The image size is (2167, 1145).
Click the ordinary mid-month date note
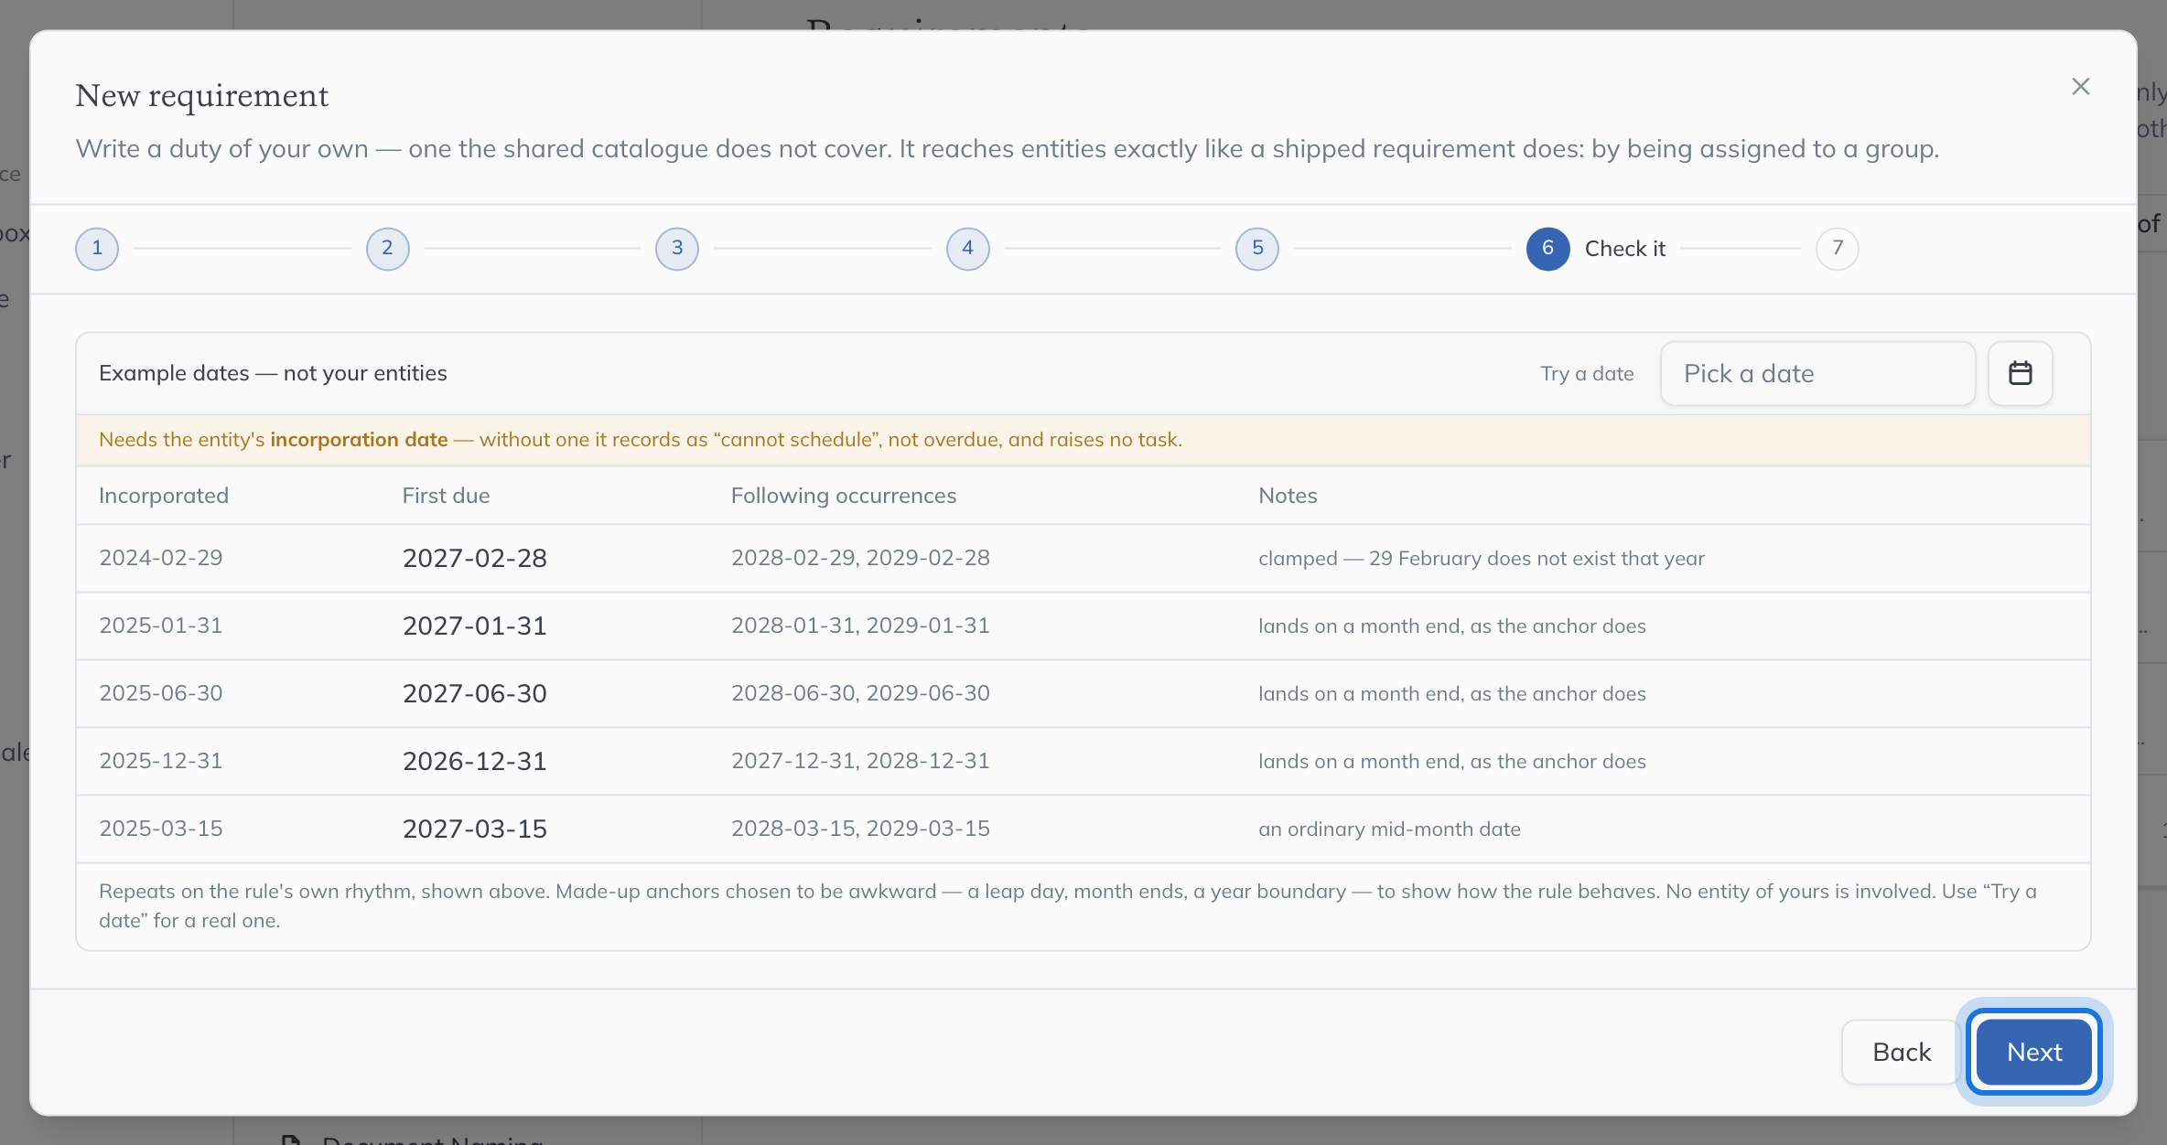pos(1389,829)
